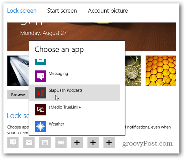This screenshot has width=185, height=159.
Task: Select the honeycomb background thumbnail
Action: (161, 71)
